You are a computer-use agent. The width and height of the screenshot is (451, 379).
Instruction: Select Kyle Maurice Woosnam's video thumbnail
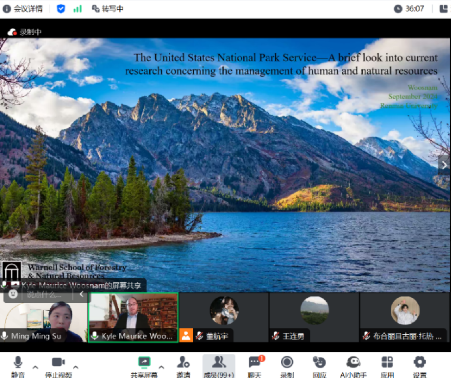(133, 317)
